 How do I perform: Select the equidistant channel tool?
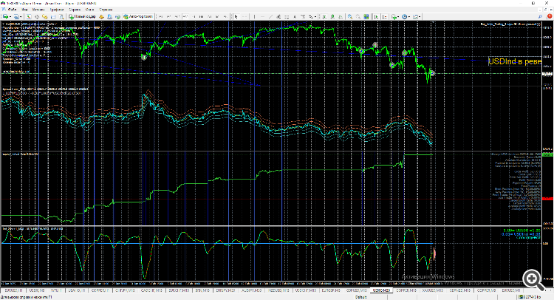point(278,16)
